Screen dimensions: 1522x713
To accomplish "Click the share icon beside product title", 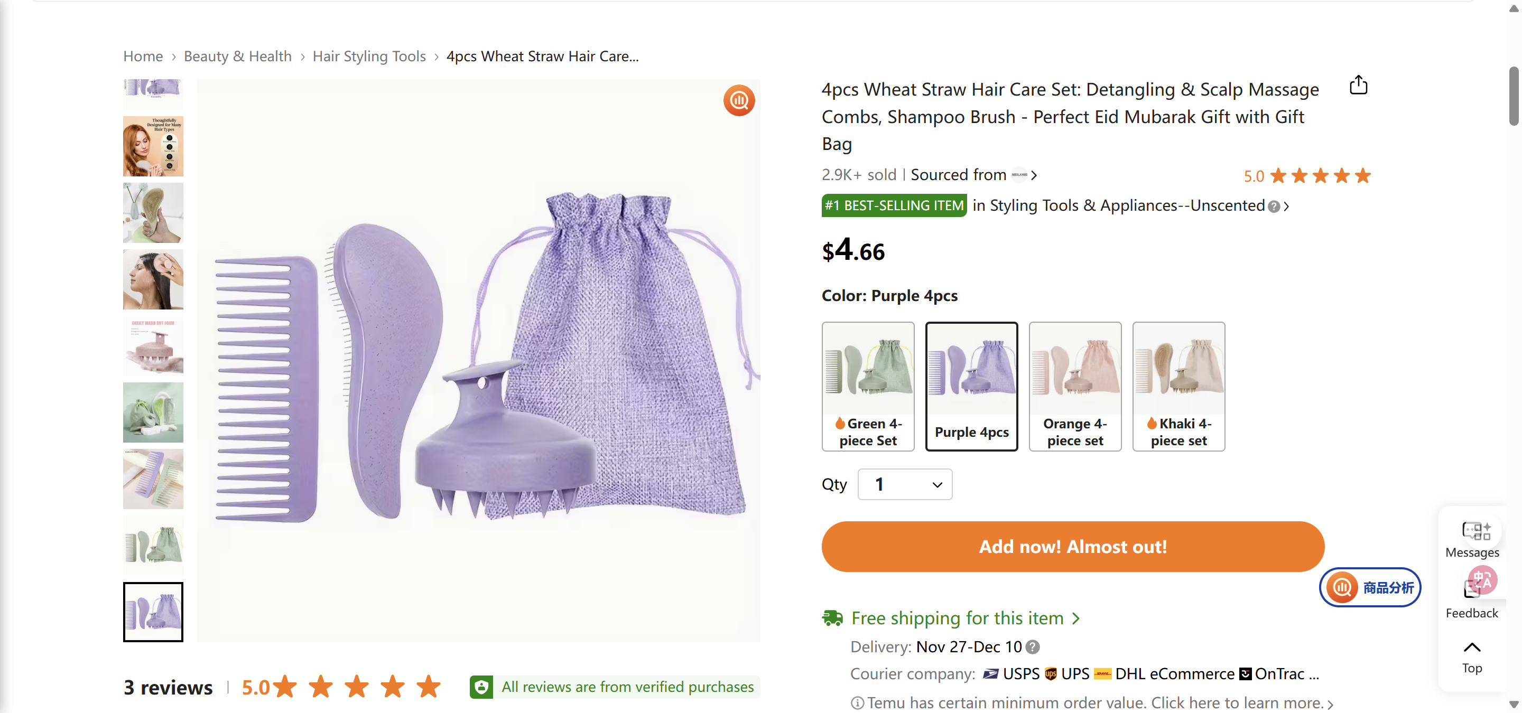I will pos(1358,86).
